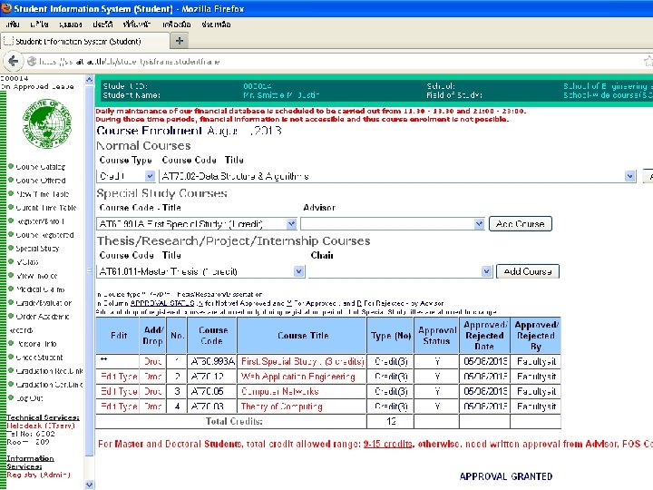This screenshot has height=490, width=653.
Task: Open Register/Enroll in the sidebar
Action: pos(40,221)
